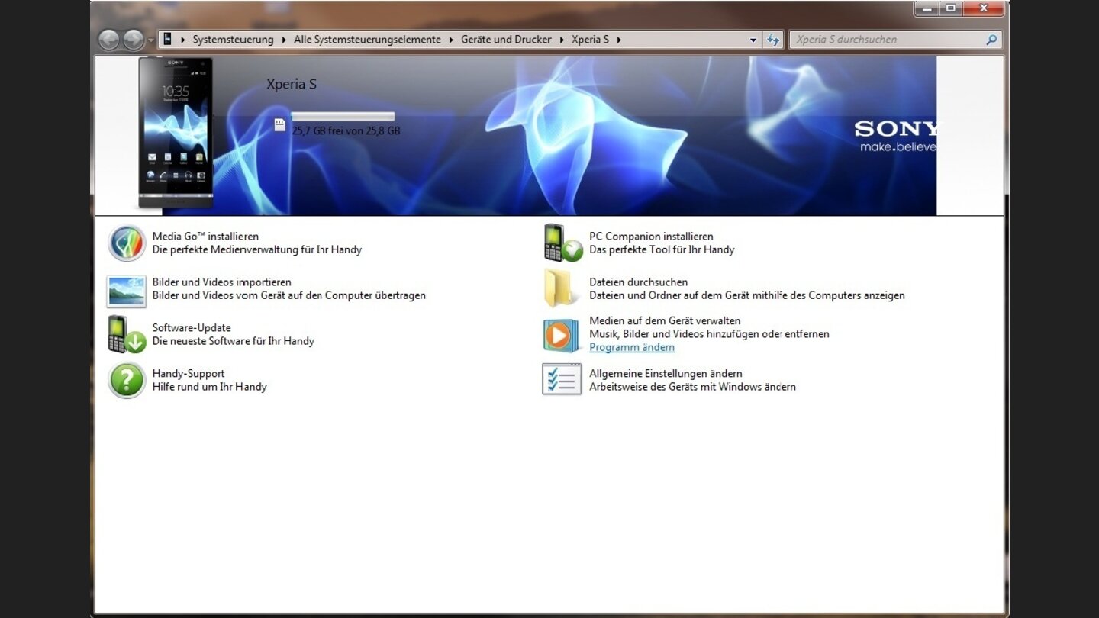Viewport: 1099px width, 618px height.
Task: Click 'Arbeitsweise des Geräts mit Windows ändern' text
Action: (692, 387)
